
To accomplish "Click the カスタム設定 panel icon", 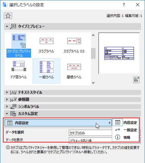I will tap(13, 114).
